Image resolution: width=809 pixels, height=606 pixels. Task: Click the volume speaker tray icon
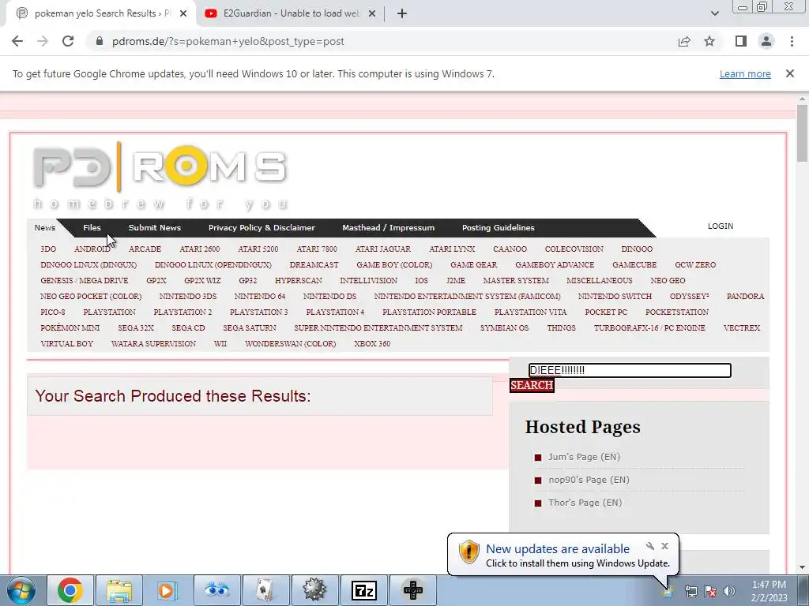(729, 591)
